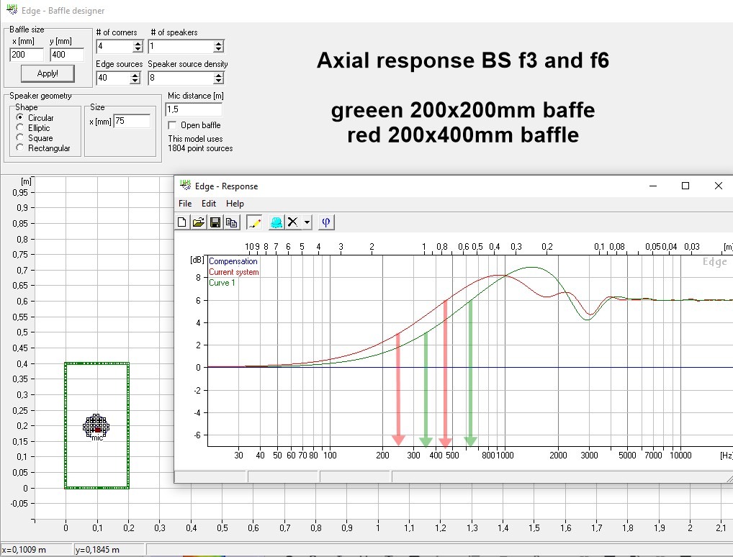Open the File menu in Response window
Screen dimensions: 733x557
point(185,203)
